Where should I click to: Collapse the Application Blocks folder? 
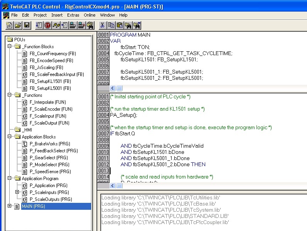pos(9,137)
